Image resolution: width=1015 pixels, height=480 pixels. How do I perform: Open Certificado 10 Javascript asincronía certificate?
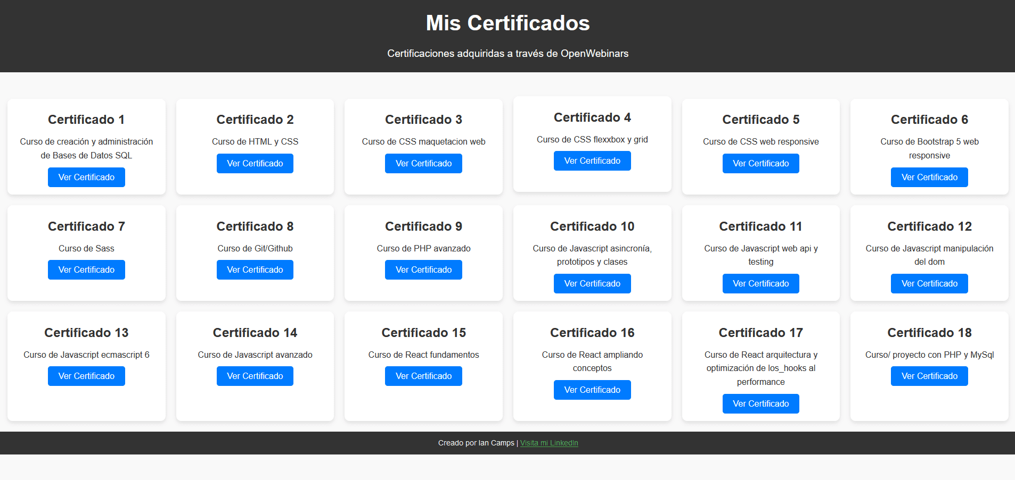point(592,283)
